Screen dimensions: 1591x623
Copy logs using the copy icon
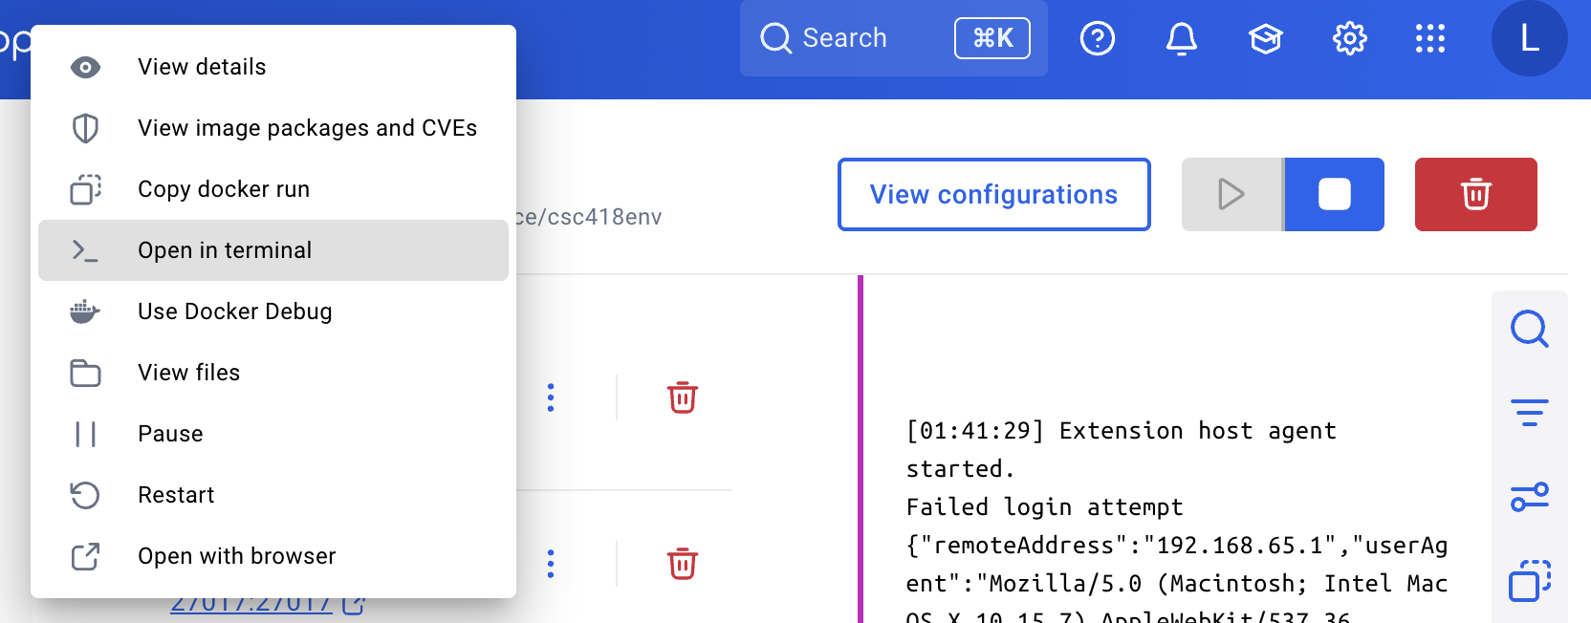[1529, 580]
